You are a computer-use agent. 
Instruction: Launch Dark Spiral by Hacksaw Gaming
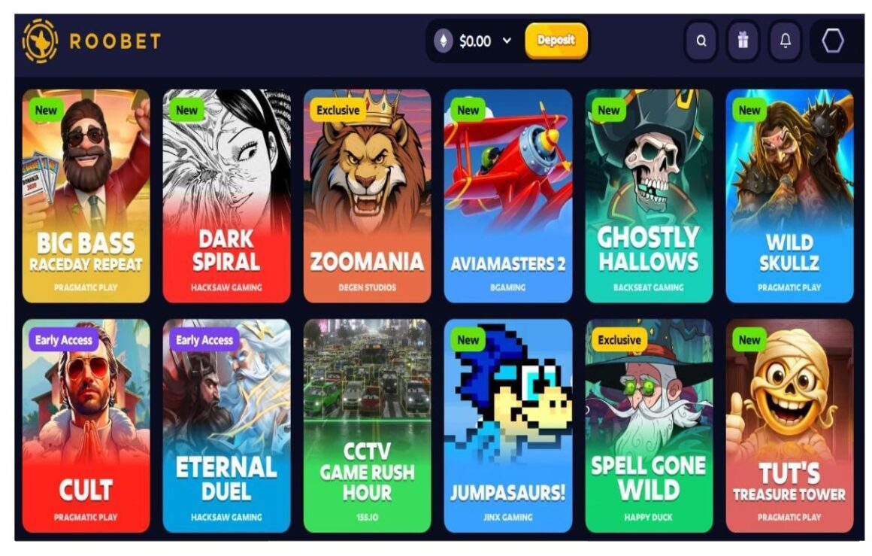[226, 196]
